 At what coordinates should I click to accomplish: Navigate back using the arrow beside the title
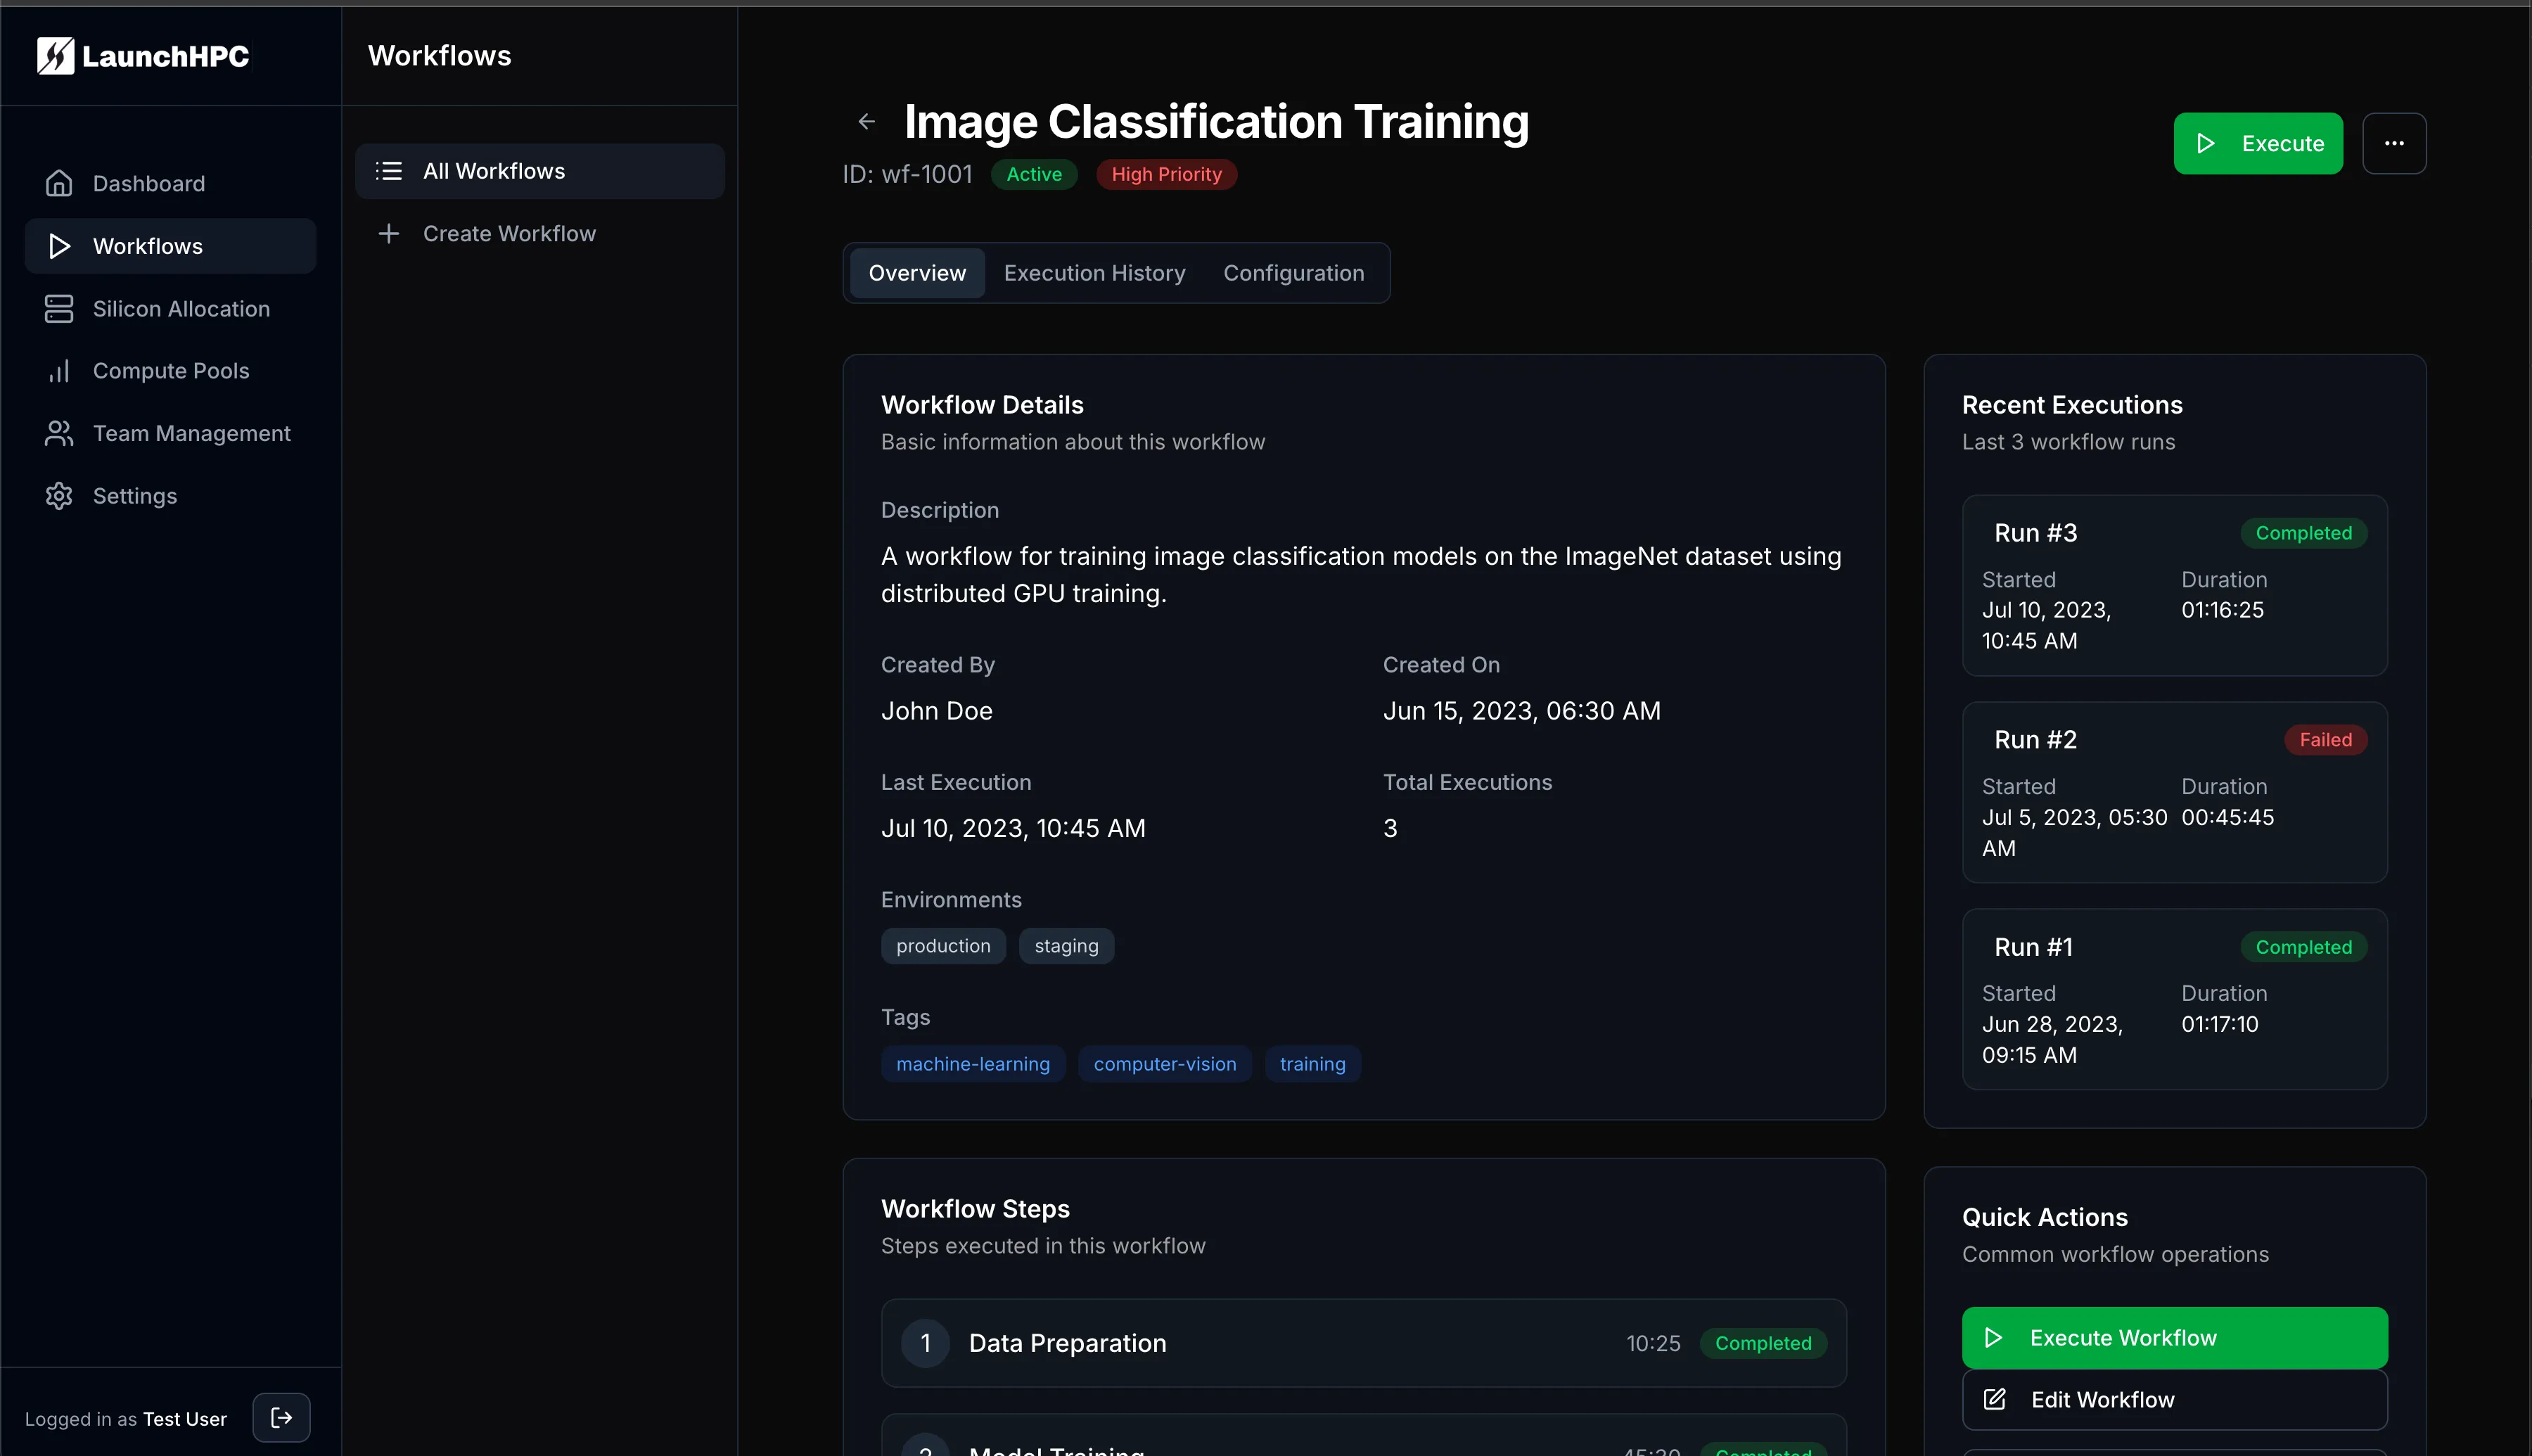click(867, 120)
